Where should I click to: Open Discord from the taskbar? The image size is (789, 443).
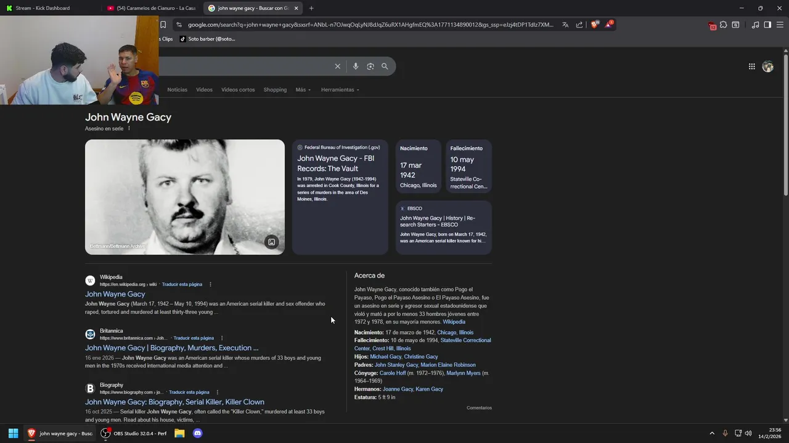197,433
